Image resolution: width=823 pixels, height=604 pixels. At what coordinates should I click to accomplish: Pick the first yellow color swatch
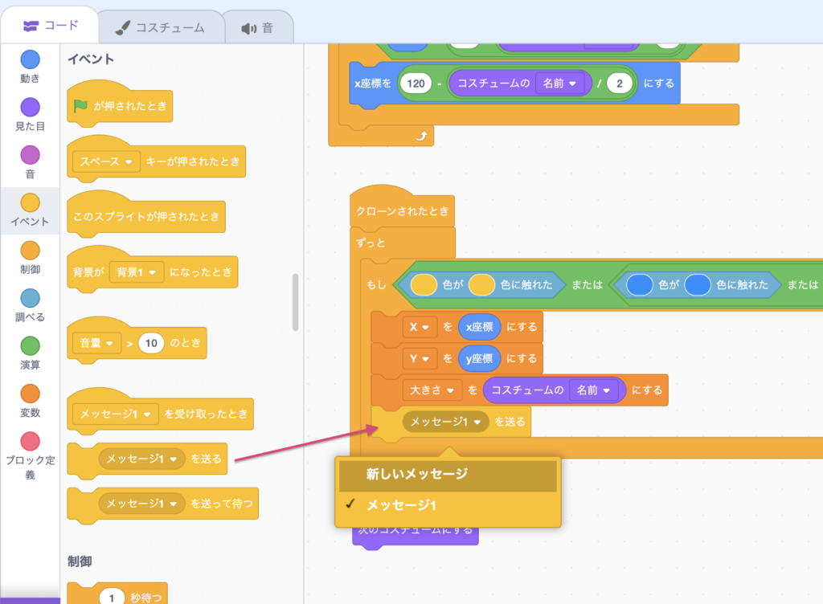[424, 284]
